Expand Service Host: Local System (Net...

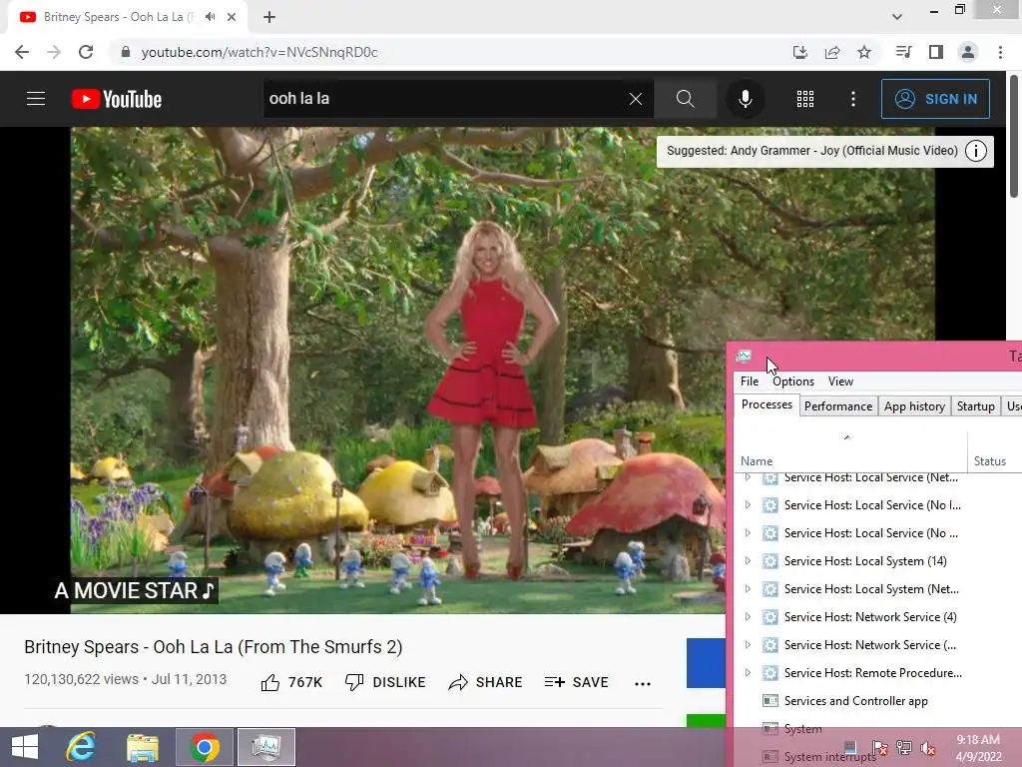pos(748,589)
